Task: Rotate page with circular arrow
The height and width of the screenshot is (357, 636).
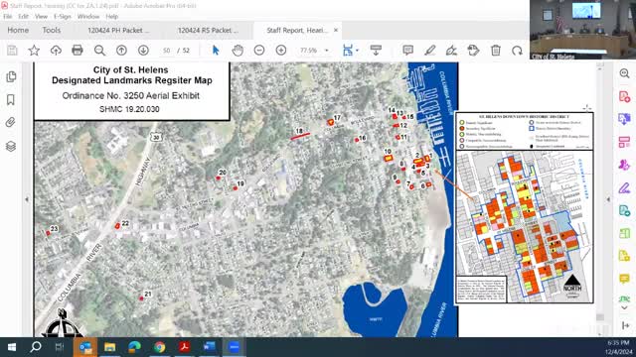Action: pyautogui.click(x=517, y=51)
